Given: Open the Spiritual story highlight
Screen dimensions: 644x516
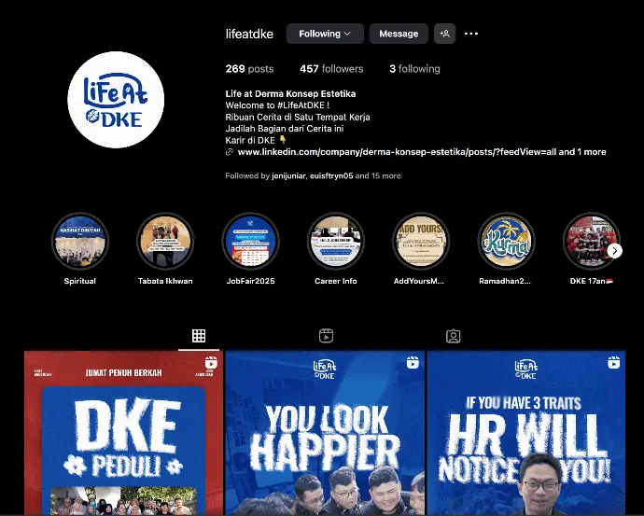Looking at the screenshot, I should tap(80, 241).
